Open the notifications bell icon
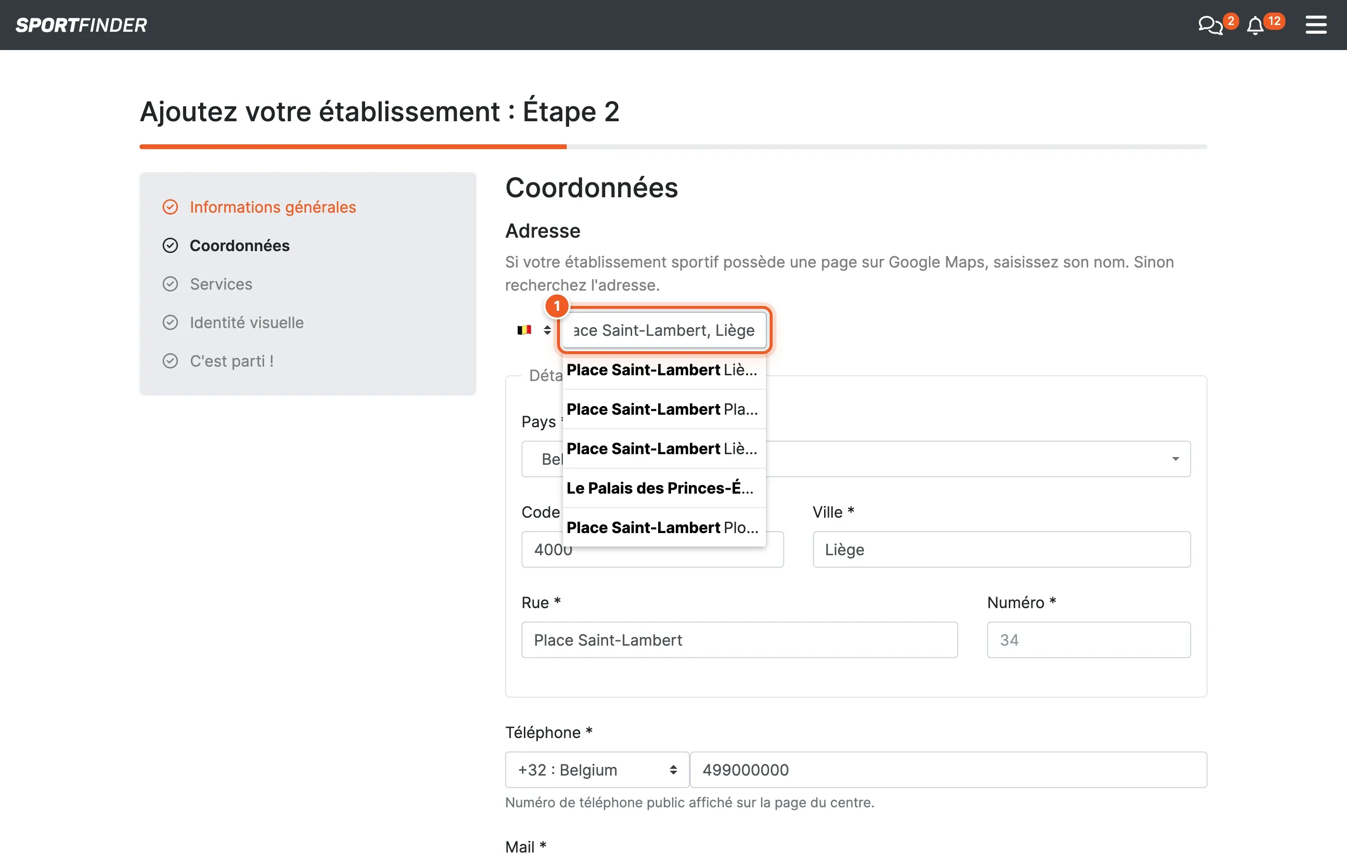Image resolution: width=1347 pixels, height=866 pixels. (x=1255, y=26)
